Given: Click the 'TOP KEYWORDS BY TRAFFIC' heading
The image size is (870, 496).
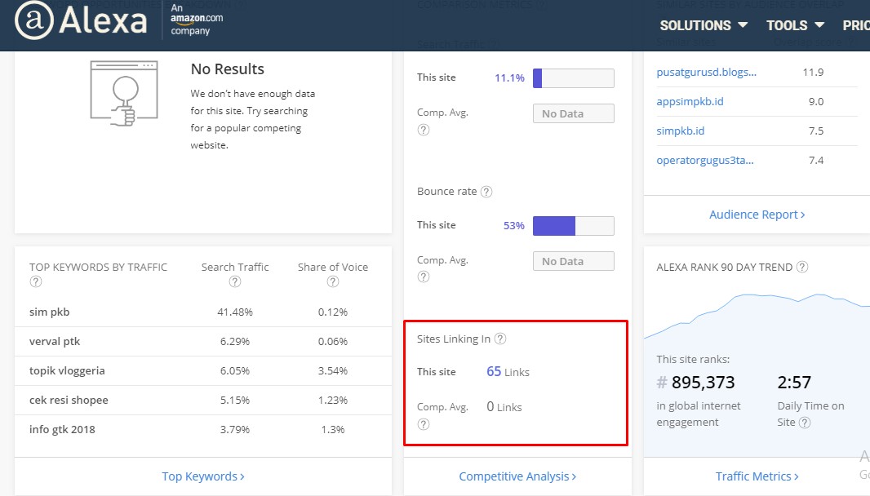Looking at the screenshot, I should 98,267.
